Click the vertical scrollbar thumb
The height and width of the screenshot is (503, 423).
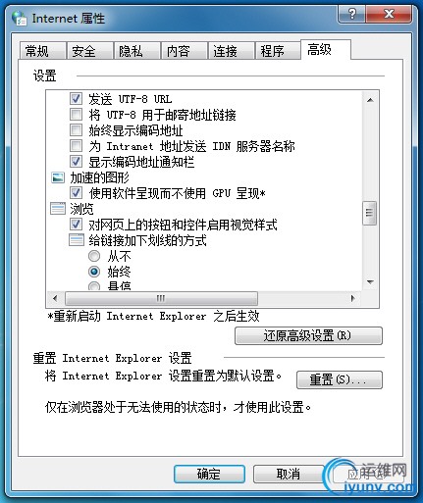[370, 213]
